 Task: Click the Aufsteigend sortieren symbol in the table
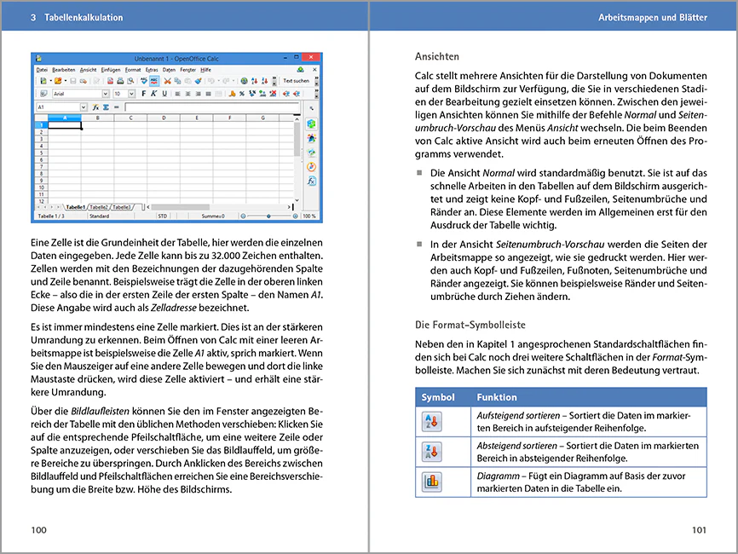point(430,424)
